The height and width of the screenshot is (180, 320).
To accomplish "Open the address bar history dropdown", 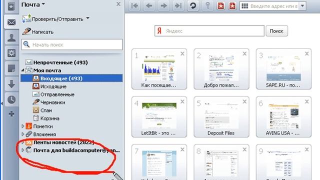I will pyautogui.click(x=302, y=6).
